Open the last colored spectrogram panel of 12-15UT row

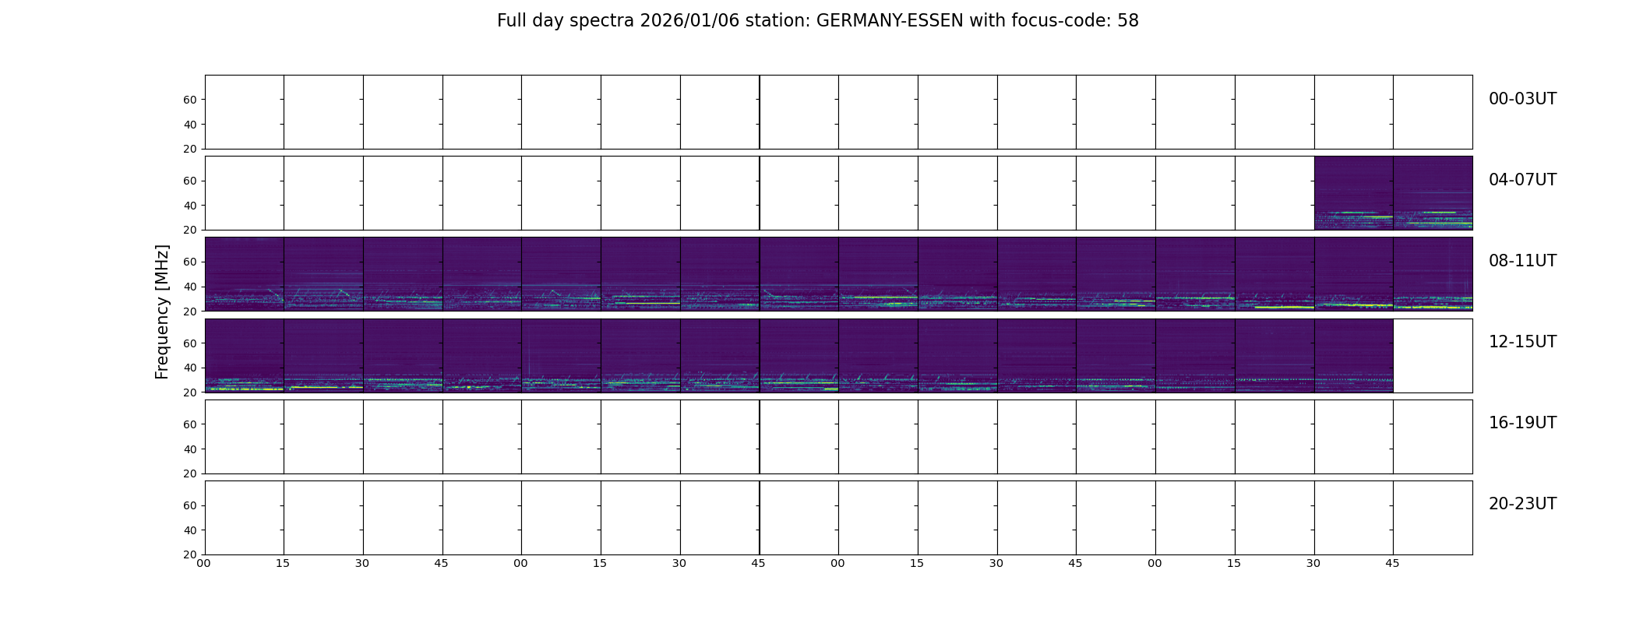click(1354, 355)
